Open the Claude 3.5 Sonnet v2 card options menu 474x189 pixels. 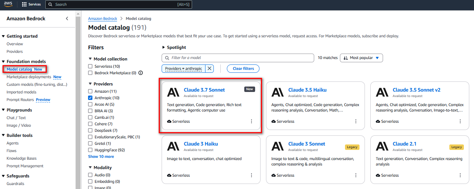tap(460, 121)
